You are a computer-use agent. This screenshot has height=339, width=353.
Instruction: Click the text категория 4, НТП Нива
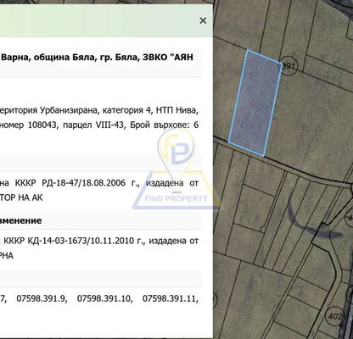point(150,110)
